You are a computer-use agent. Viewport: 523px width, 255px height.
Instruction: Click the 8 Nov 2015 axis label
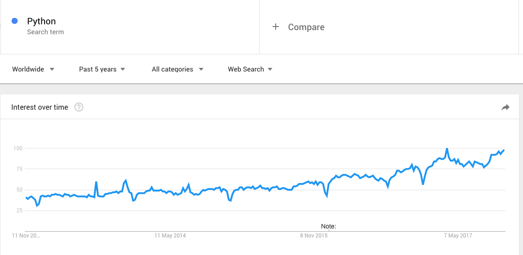(x=314, y=236)
